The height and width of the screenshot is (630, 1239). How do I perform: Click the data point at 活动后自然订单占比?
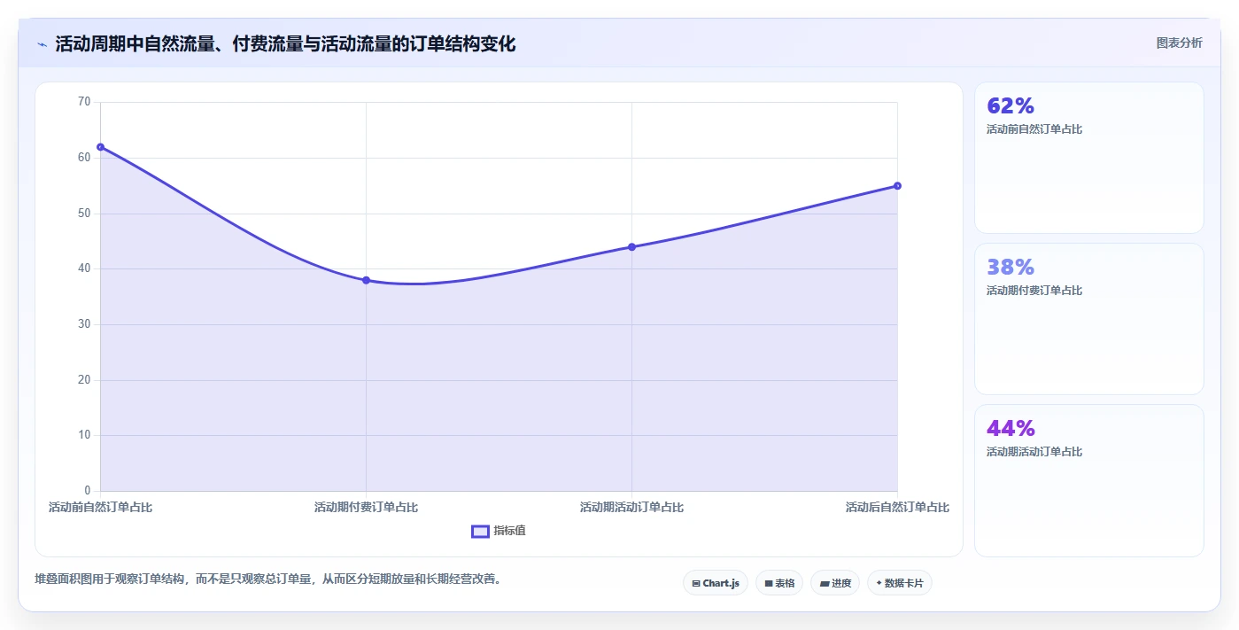[x=897, y=186]
